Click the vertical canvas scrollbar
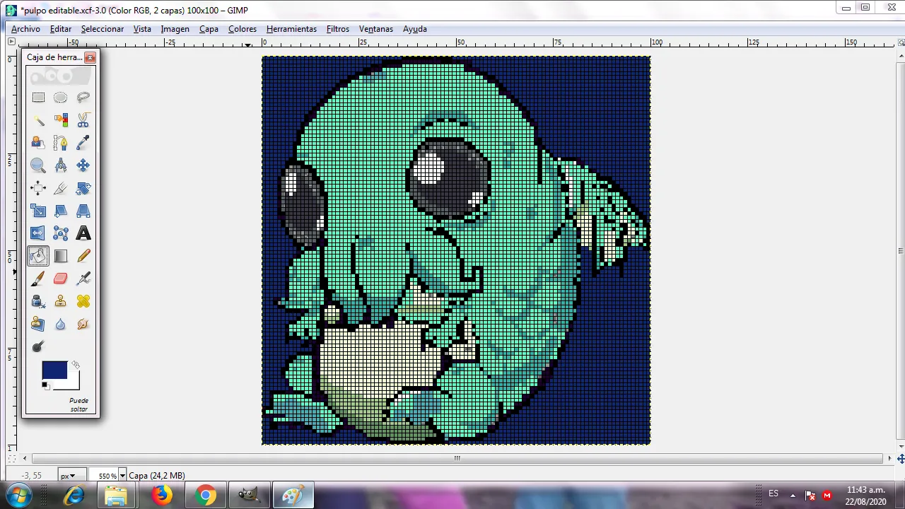The width and height of the screenshot is (905, 509). pos(900,250)
